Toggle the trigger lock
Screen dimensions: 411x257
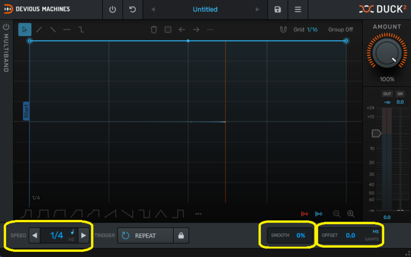click(181, 235)
